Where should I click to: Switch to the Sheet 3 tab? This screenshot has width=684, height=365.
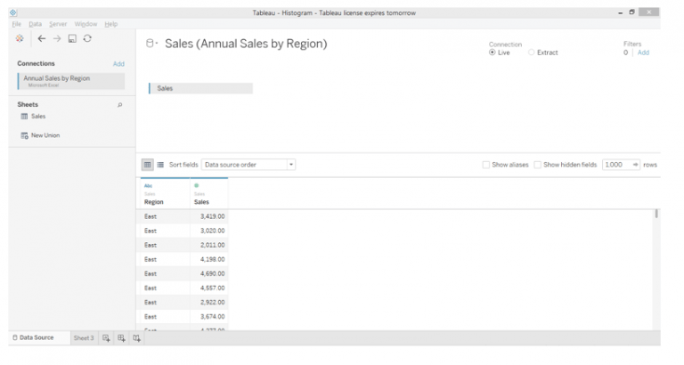[83, 338]
